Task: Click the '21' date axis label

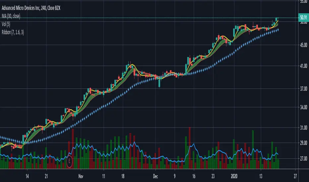Action: click(46, 176)
